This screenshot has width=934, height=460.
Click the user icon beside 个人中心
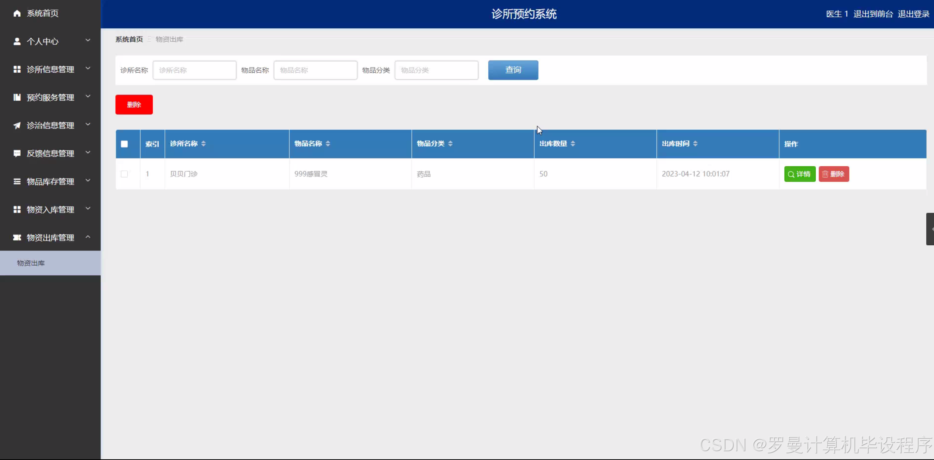point(17,41)
